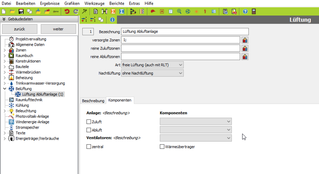Click the weiter button
319x174 pixels.
tap(58, 29)
